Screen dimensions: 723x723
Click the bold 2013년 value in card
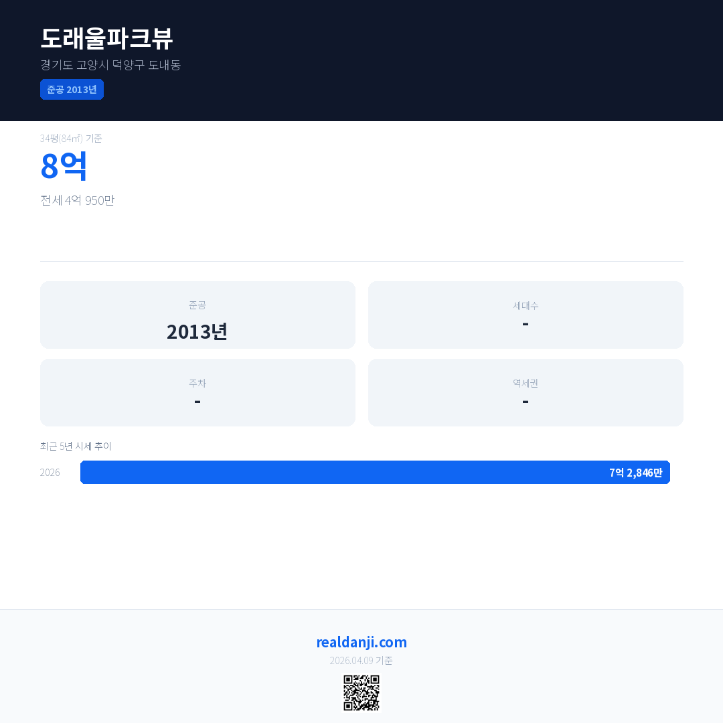pyautogui.click(x=197, y=331)
